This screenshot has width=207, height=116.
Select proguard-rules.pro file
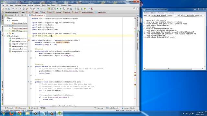click(18, 44)
